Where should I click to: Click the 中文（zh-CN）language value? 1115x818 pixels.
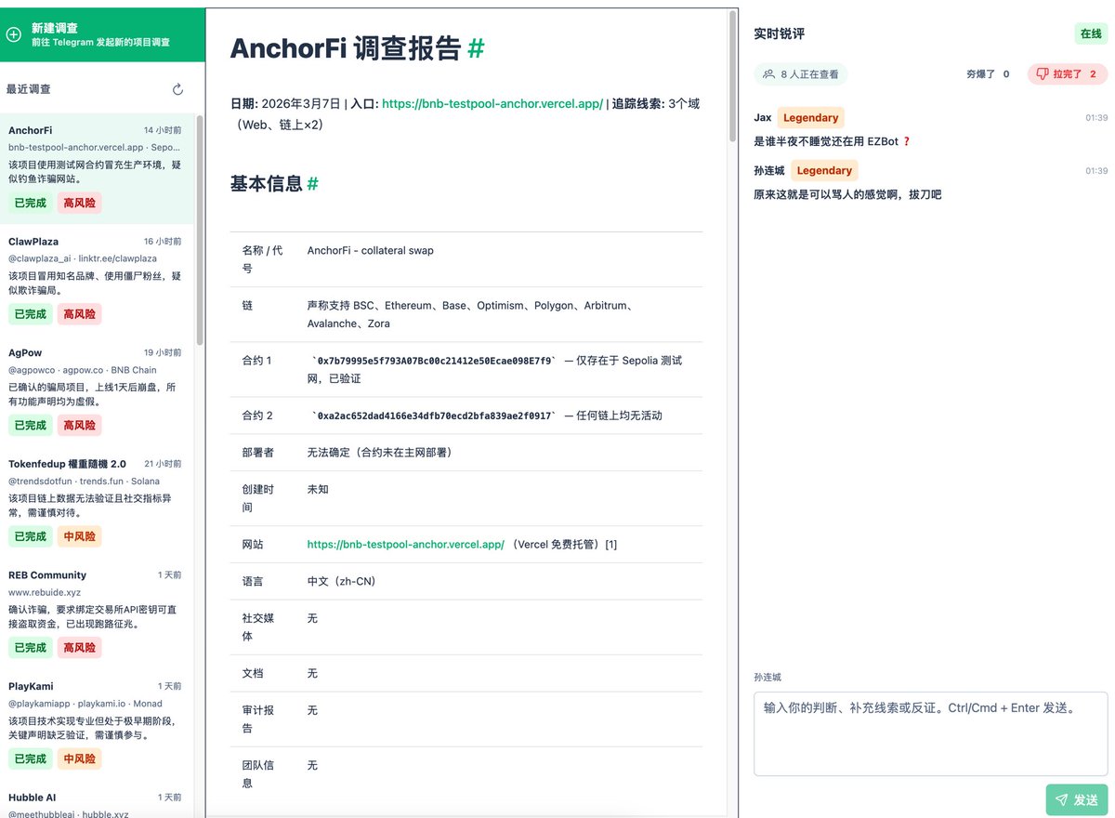click(x=342, y=582)
